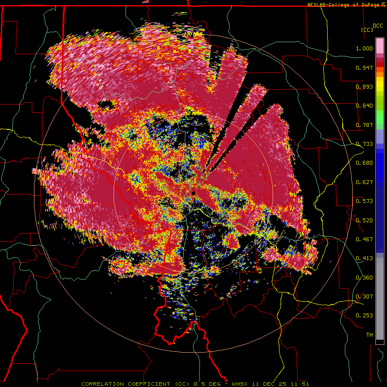Click the DCC product label
Viewport: 387px width, 387px height.
pos(378,26)
